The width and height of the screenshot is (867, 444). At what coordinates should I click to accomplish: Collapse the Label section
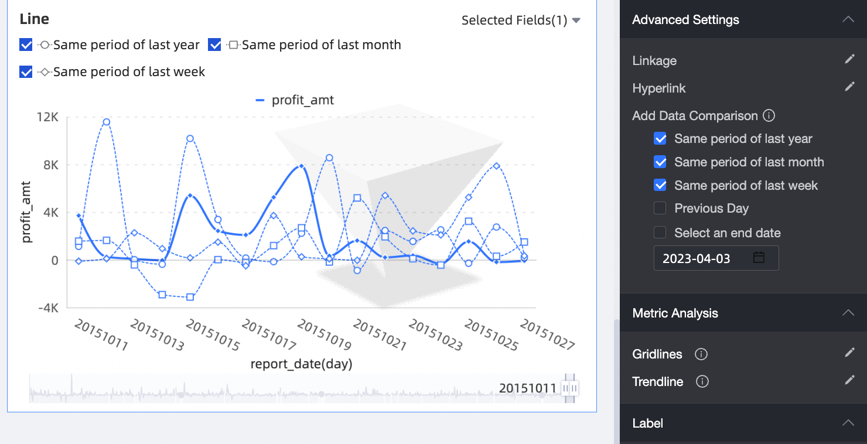click(848, 423)
